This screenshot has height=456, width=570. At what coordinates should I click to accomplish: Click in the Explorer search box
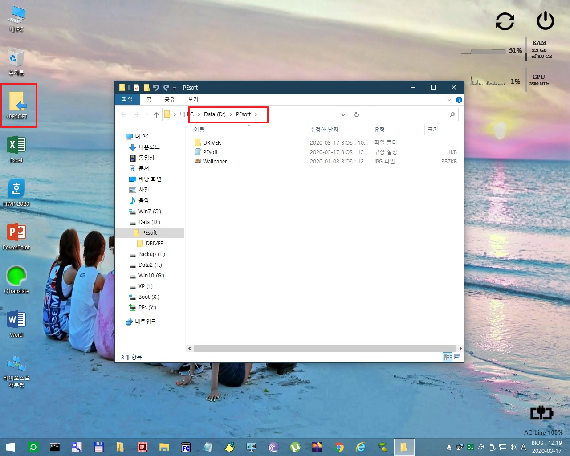tap(408, 114)
